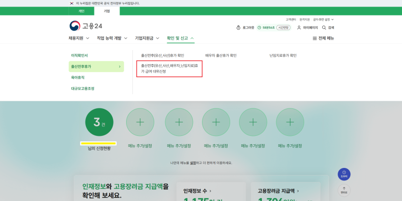Select 출산전후휴가 in the side menu

pyautogui.click(x=96, y=67)
